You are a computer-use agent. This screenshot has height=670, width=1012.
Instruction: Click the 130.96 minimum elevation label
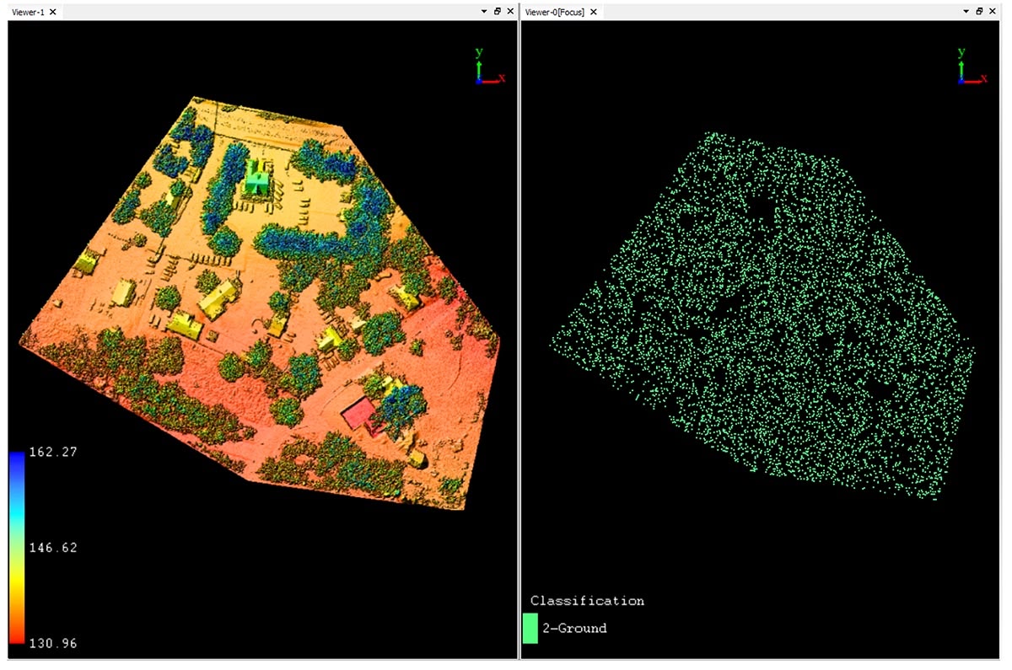click(x=54, y=643)
